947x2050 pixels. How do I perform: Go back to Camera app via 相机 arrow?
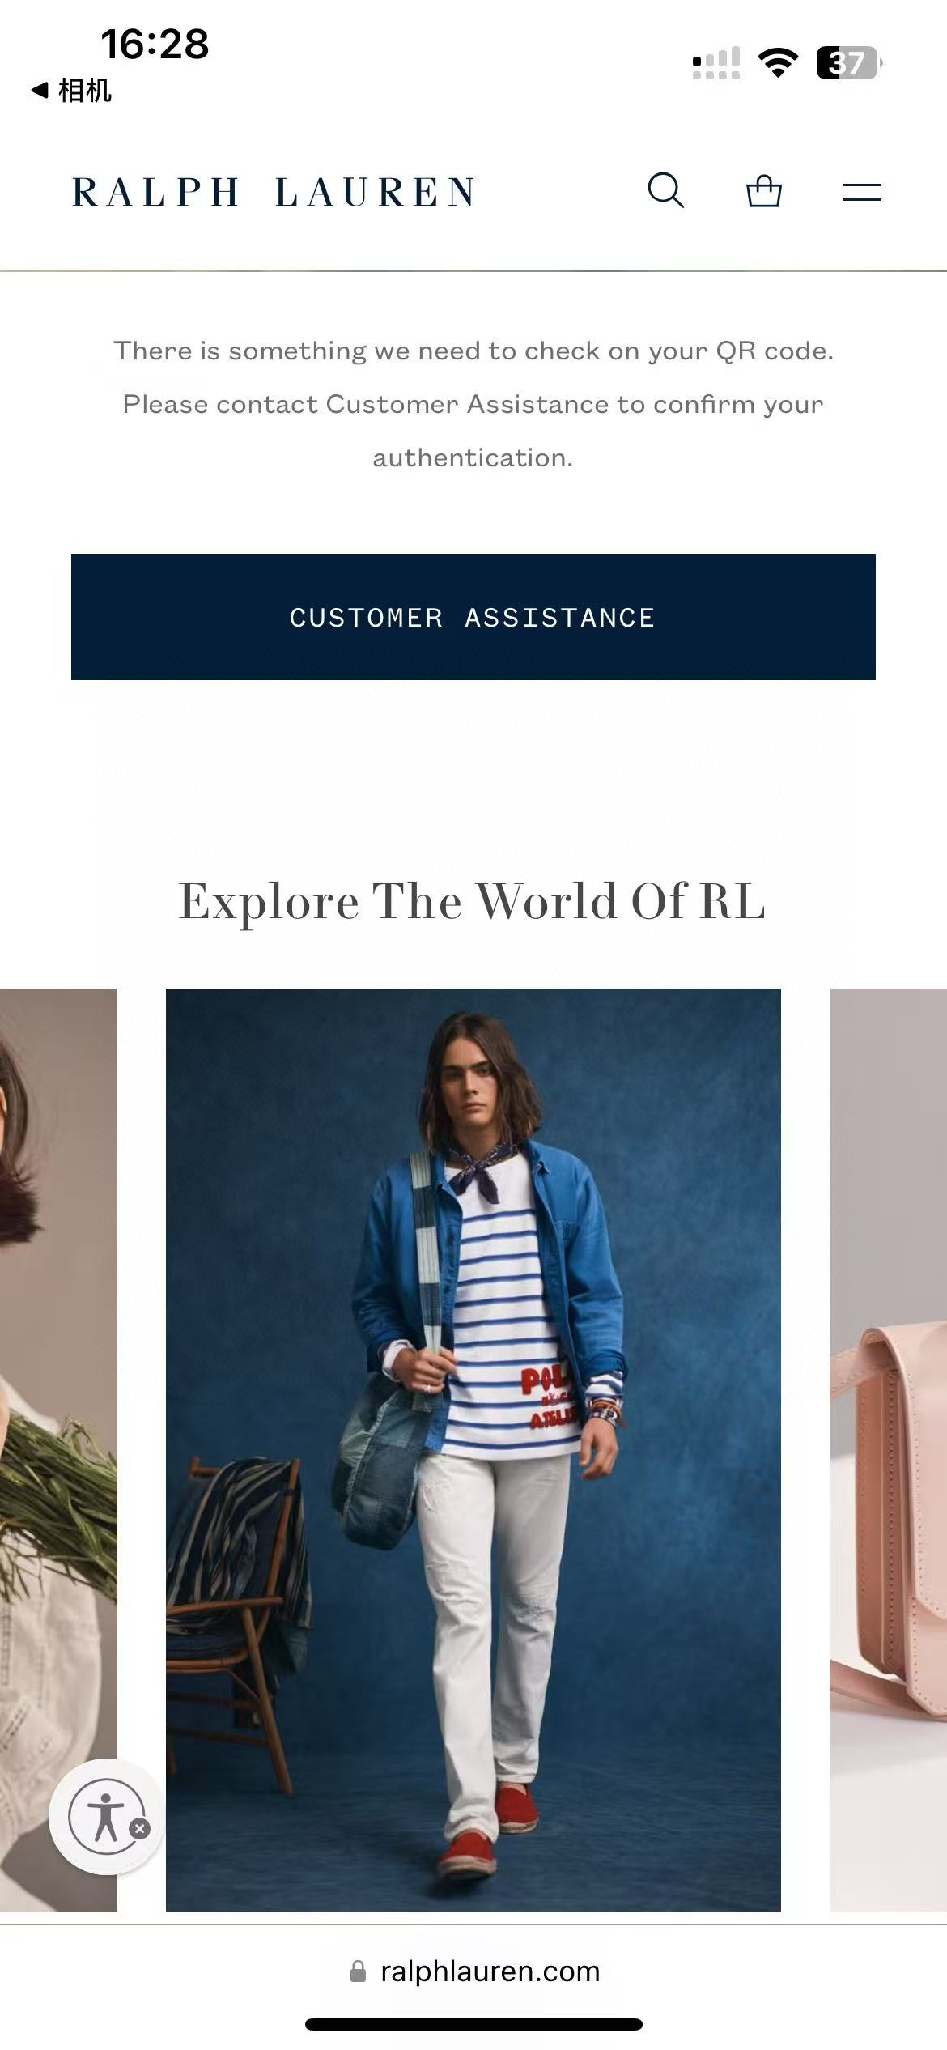coord(71,90)
